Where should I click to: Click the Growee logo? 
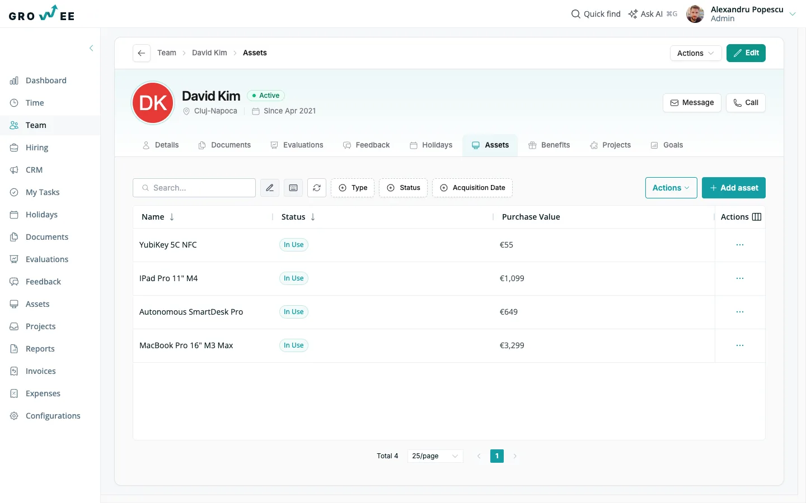pyautogui.click(x=42, y=13)
